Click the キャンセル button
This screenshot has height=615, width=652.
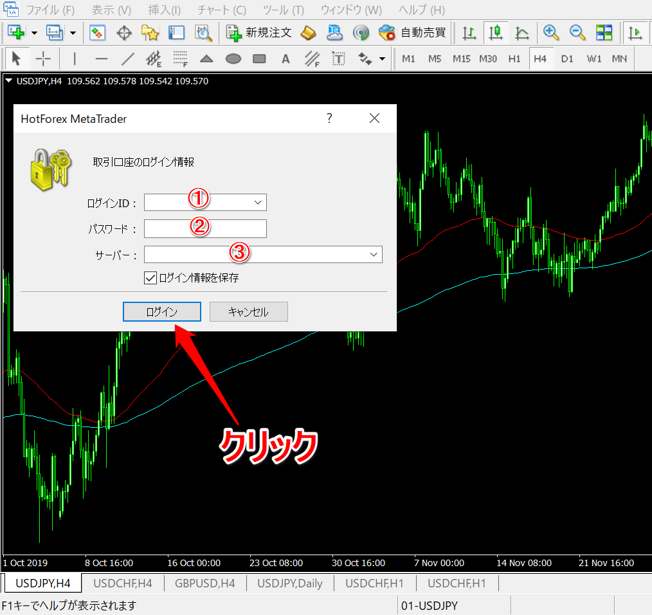[x=249, y=311]
